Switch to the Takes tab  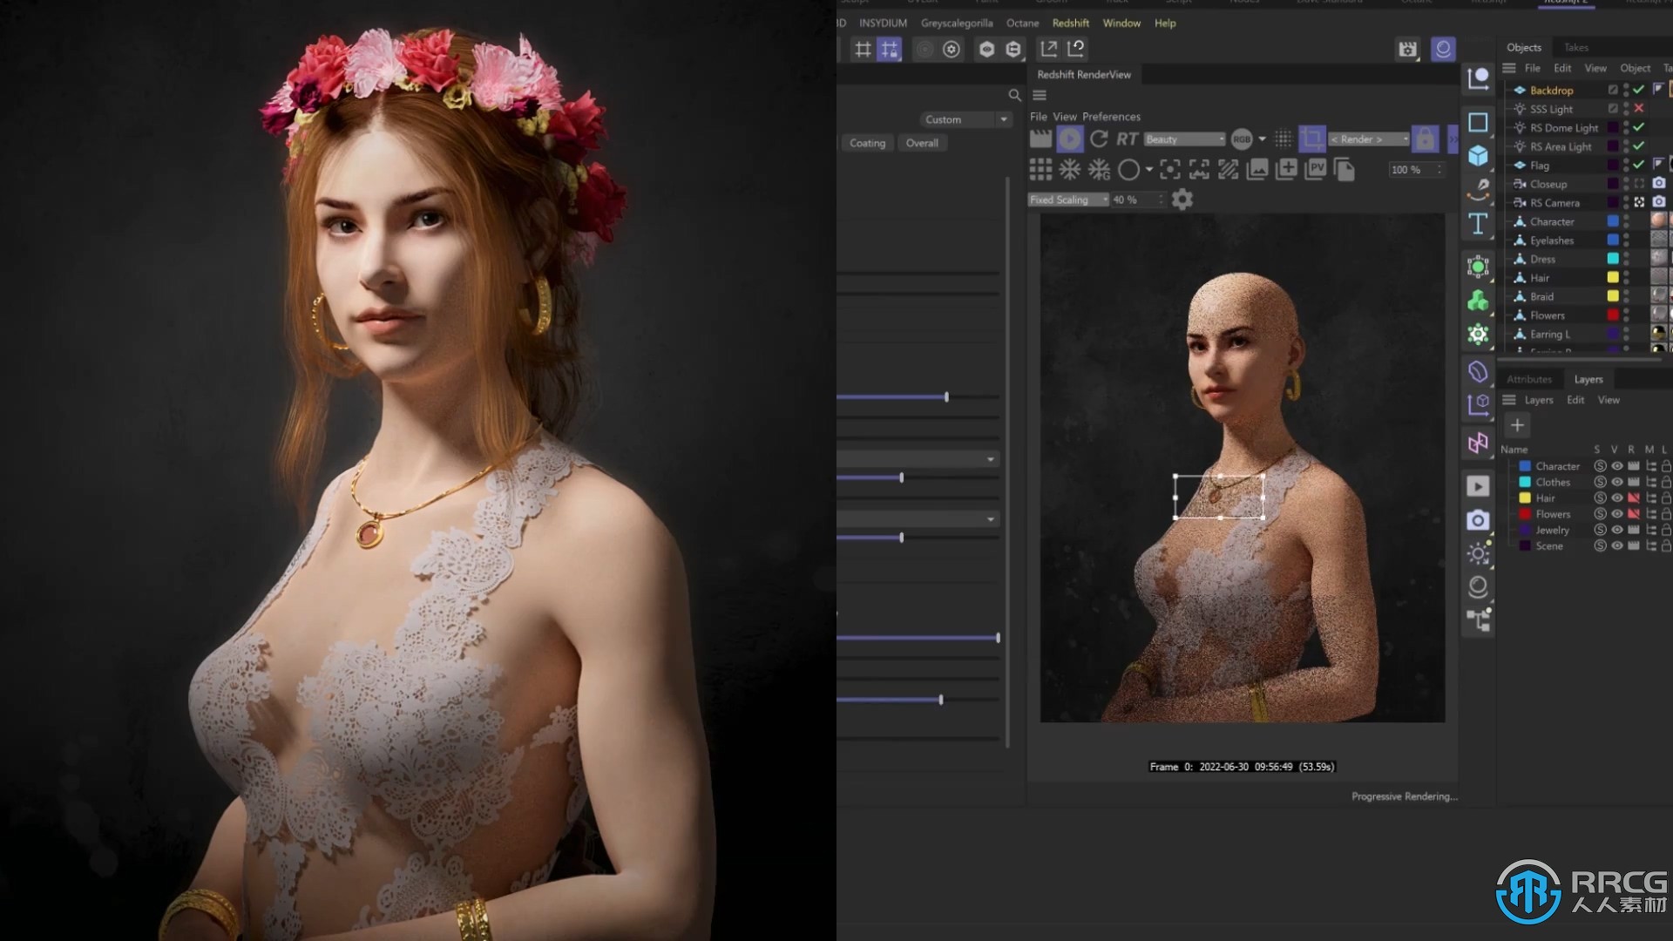pos(1575,48)
